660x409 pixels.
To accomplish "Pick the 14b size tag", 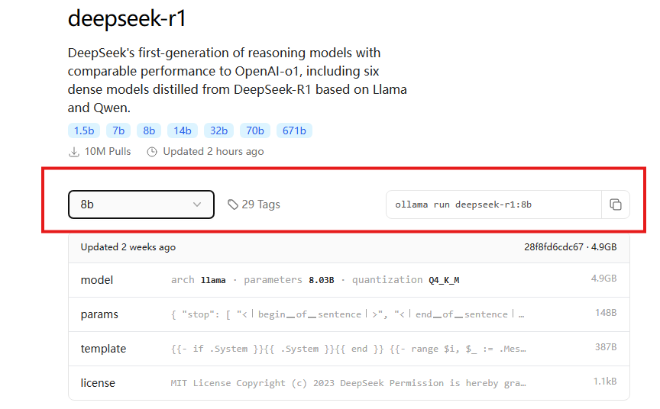I will tap(183, 130).
